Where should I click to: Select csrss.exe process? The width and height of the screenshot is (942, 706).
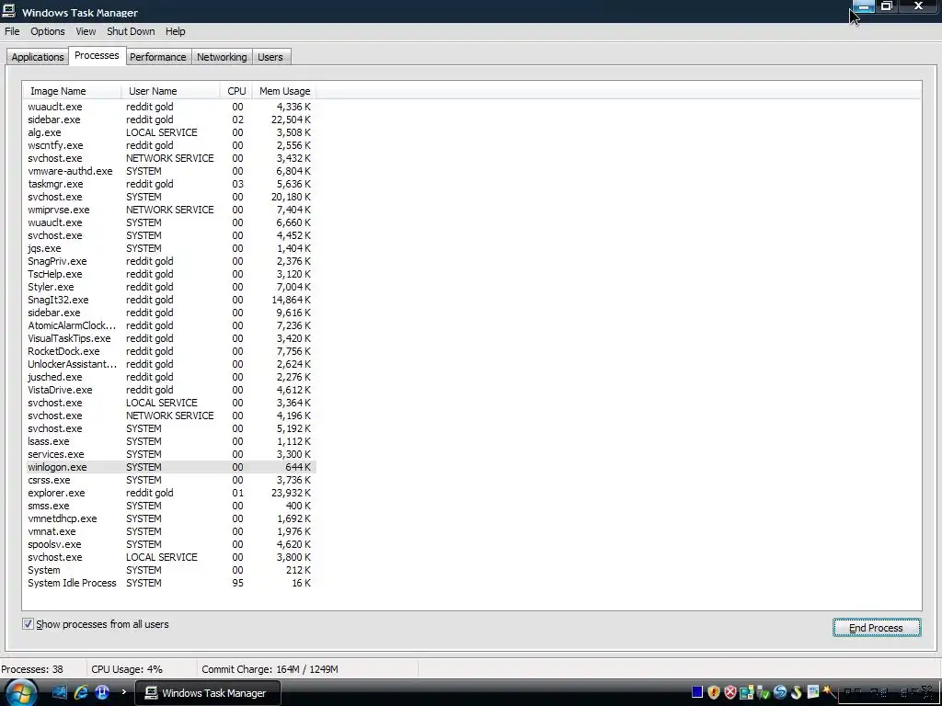169,480
